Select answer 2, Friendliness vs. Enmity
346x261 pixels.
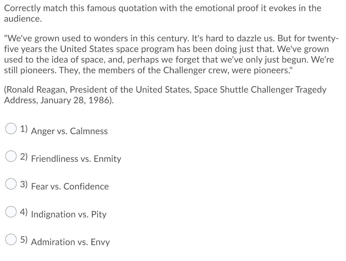point(11,156)
